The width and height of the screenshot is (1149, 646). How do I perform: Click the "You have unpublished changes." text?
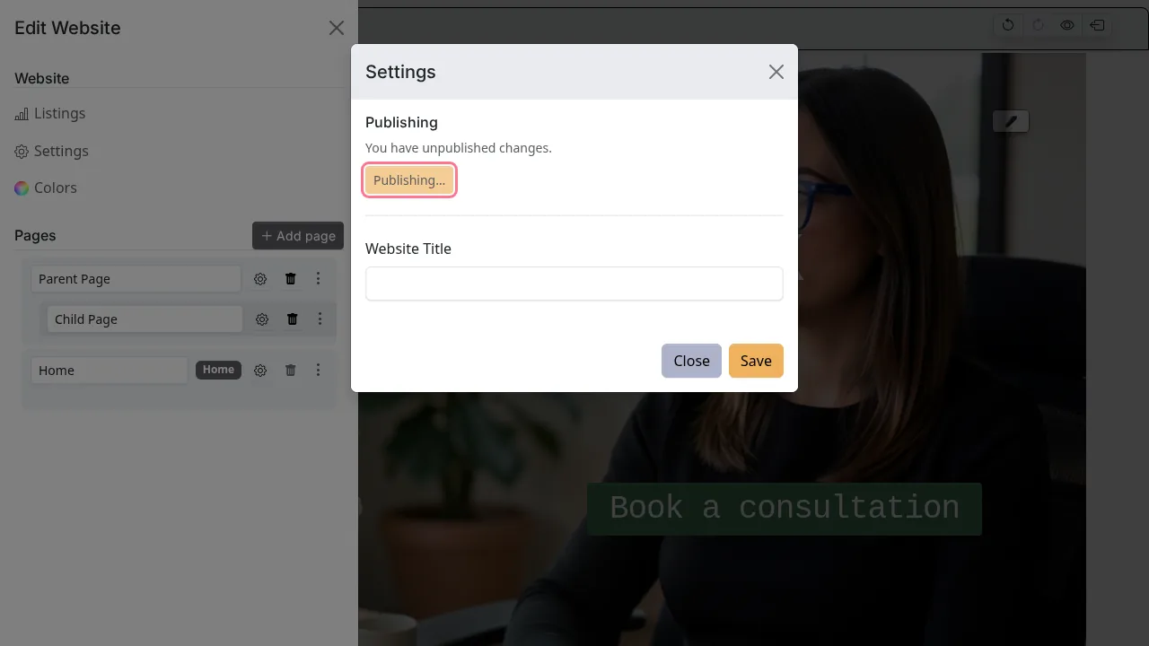[459, 148]
